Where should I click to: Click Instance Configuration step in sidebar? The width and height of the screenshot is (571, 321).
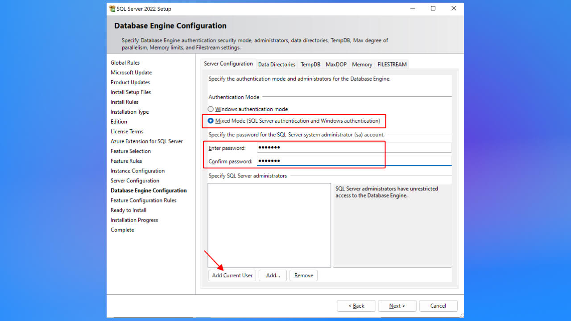coord(138,171)
